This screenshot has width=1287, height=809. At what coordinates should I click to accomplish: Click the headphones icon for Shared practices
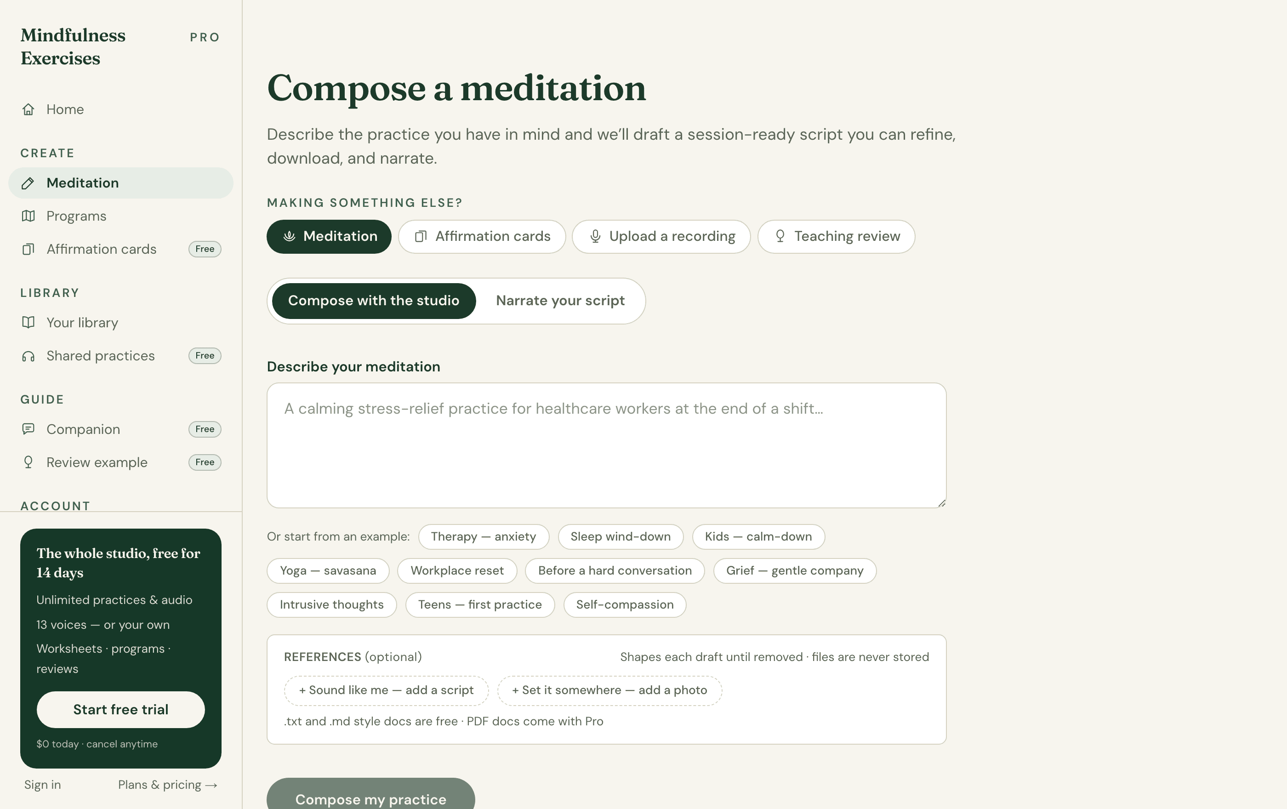click(28, 356)
